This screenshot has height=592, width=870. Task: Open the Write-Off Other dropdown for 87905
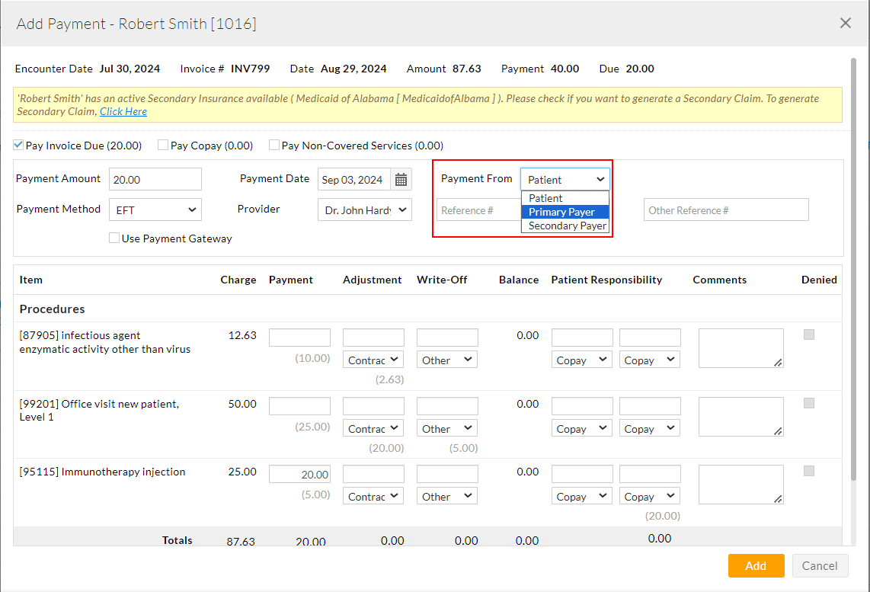tap(446, 359)
